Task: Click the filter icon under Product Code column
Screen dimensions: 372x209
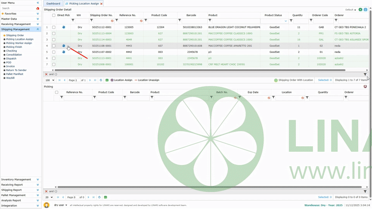Action: point(146,20)
